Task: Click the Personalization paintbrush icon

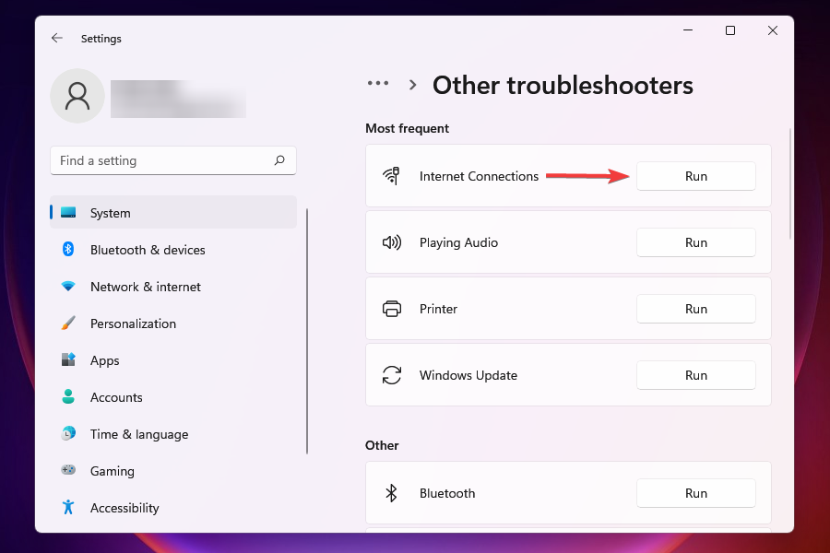Action: point(68,323)
